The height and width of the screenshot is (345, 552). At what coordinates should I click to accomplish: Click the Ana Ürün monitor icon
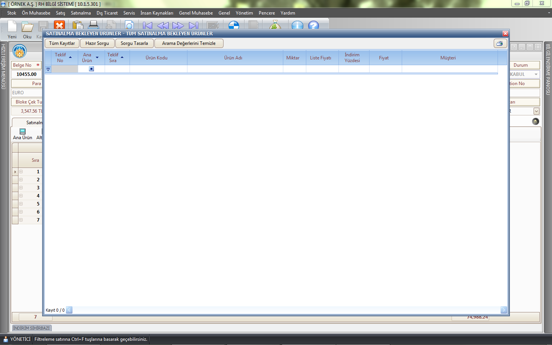pos(23,131)
